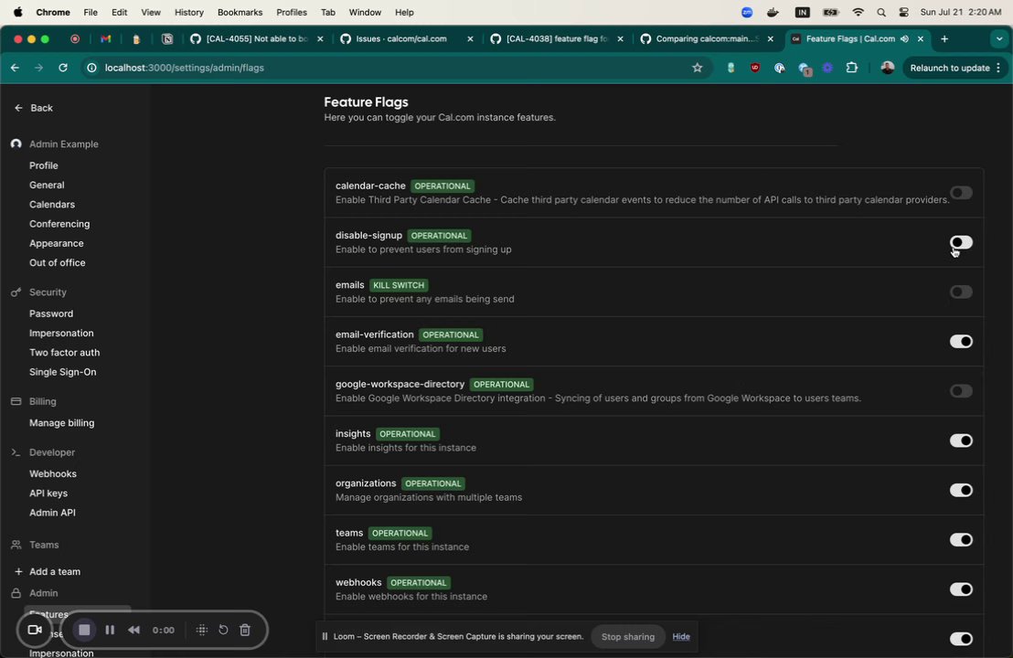Screen dimensions: 1013x658
Task: Click the Teams section people icon
Action: [x=16, y=545]
